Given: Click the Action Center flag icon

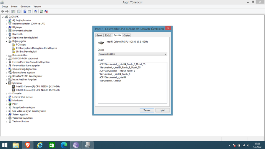Looking at the screenshot, I should coord(234,145).
